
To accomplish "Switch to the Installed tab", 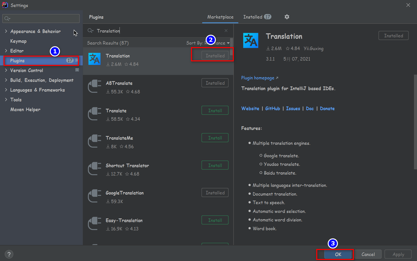I will (257, 17).
